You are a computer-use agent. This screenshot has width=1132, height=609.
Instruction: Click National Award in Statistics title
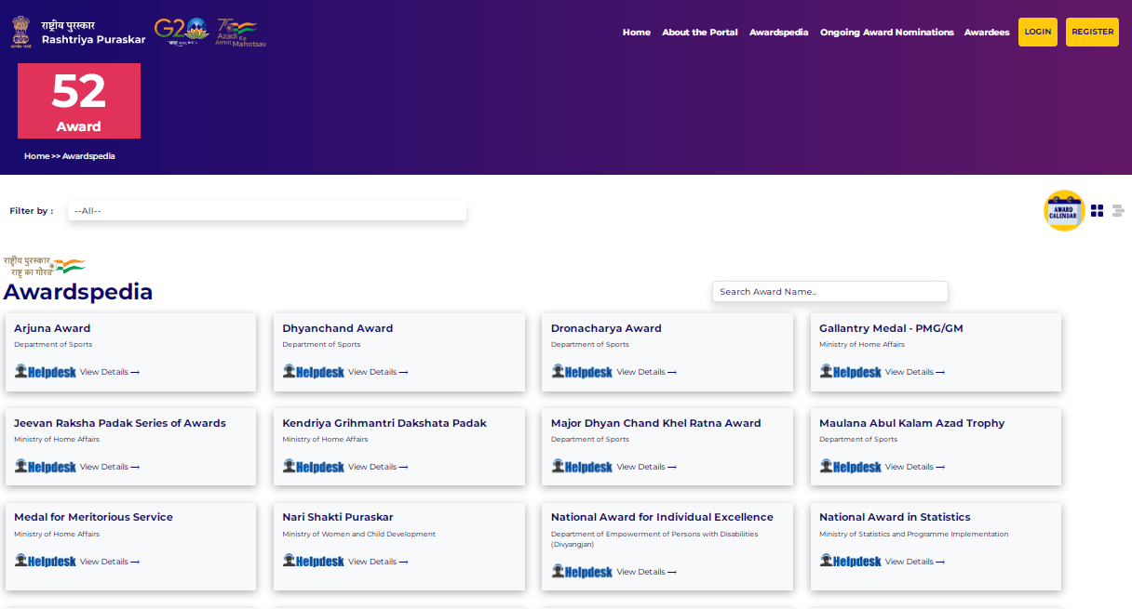coord(895,517)
